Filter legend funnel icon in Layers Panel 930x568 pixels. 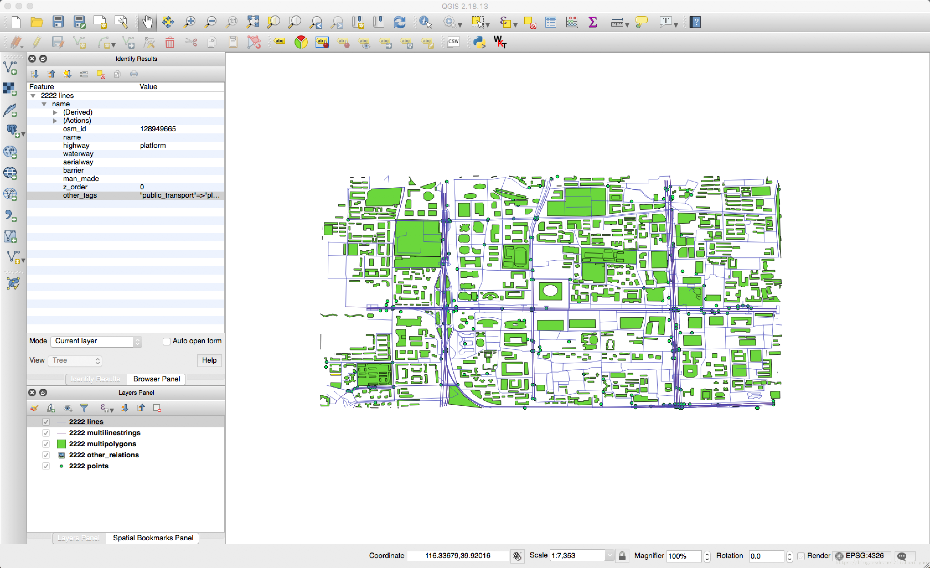[x=84, y=408]
